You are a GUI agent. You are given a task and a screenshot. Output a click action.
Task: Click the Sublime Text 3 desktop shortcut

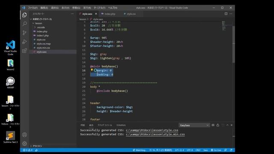point(10,137)
